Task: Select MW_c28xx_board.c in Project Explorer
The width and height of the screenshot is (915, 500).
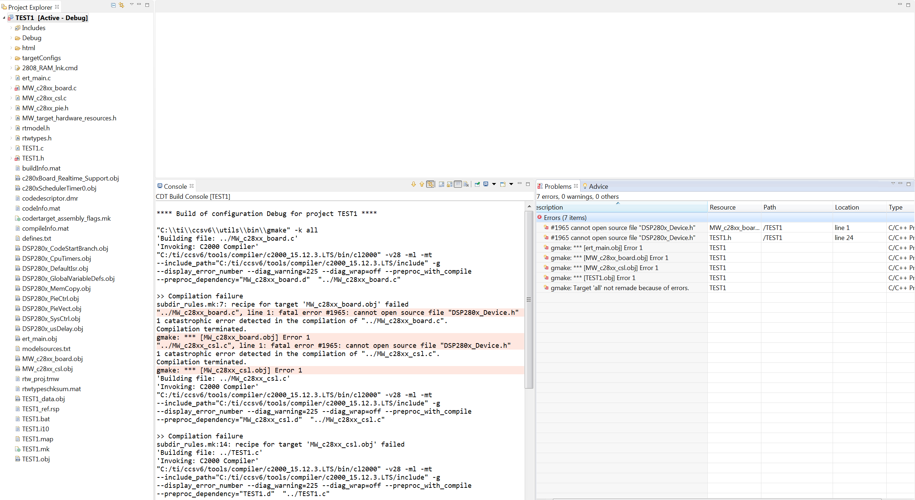Action: (49, 88)
